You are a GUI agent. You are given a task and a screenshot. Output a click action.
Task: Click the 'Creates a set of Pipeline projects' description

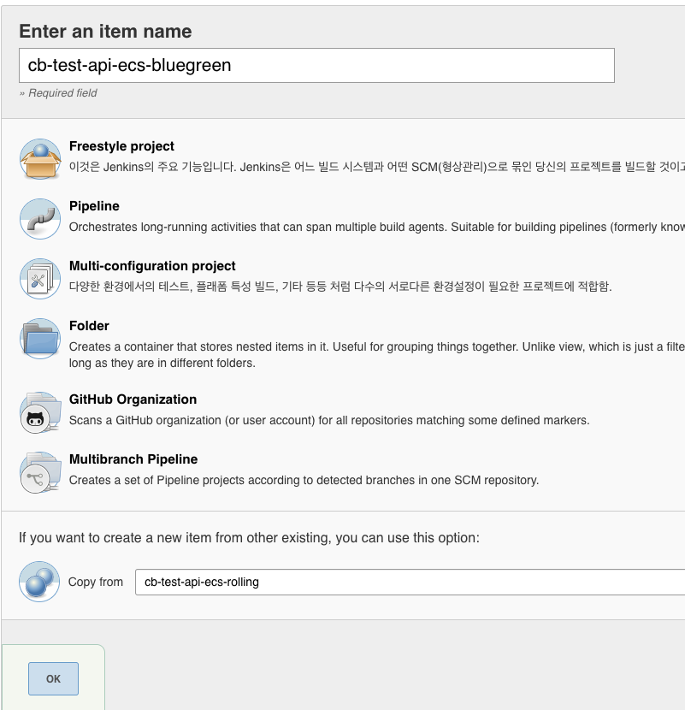tap(304, 480)
